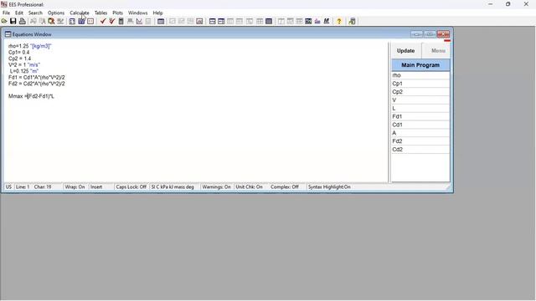Click the Find magnifier toolbar icon
The width and height of the screenshot is (536, 301).
51,21
